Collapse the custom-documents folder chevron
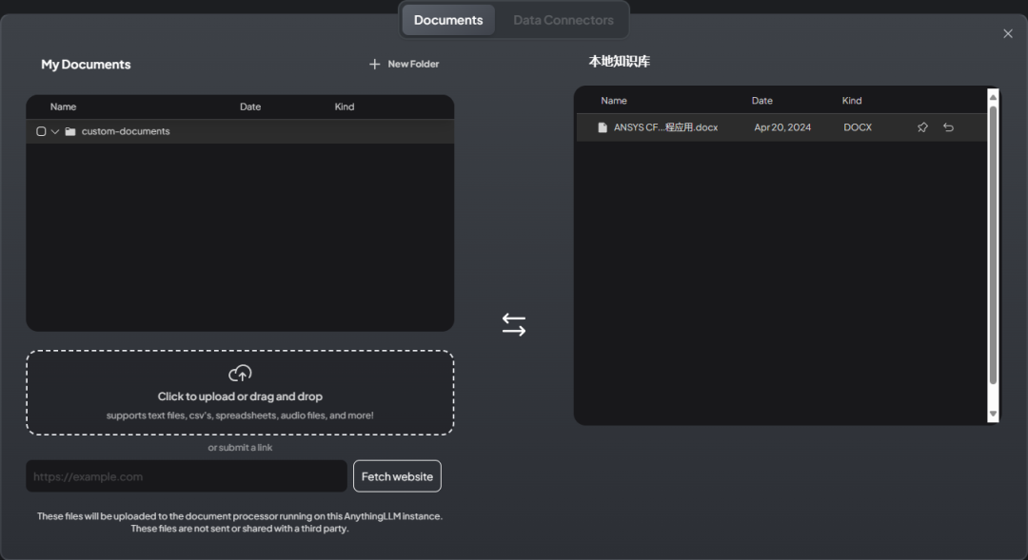 tap(55, 131)
